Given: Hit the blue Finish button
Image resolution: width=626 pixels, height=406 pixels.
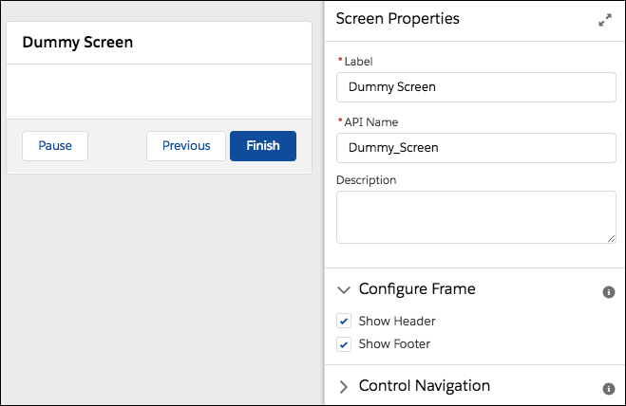Looking at the screenshot, I should 263,146.
